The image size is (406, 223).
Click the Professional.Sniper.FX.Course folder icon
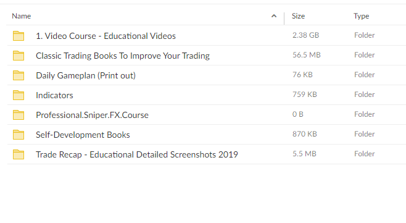[x=19, y=115]
